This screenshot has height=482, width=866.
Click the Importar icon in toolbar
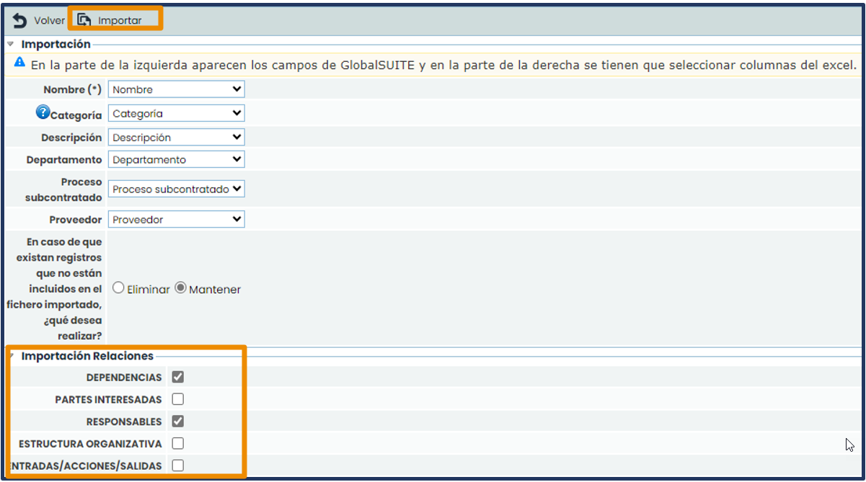(84, 20)
